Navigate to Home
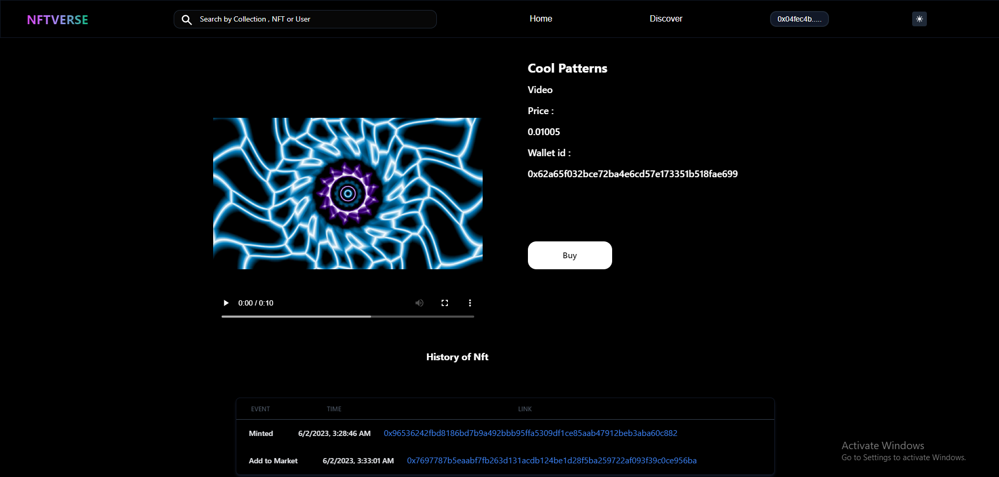Screen dimensions: 999x477 [541, 18]
